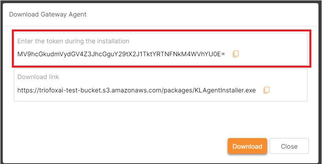Click the MV9hcGkud token string
The height and width of the screenshot is (164, 322).
121,54
